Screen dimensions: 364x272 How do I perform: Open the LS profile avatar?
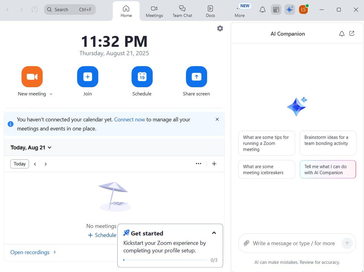(x=303, y=10)
